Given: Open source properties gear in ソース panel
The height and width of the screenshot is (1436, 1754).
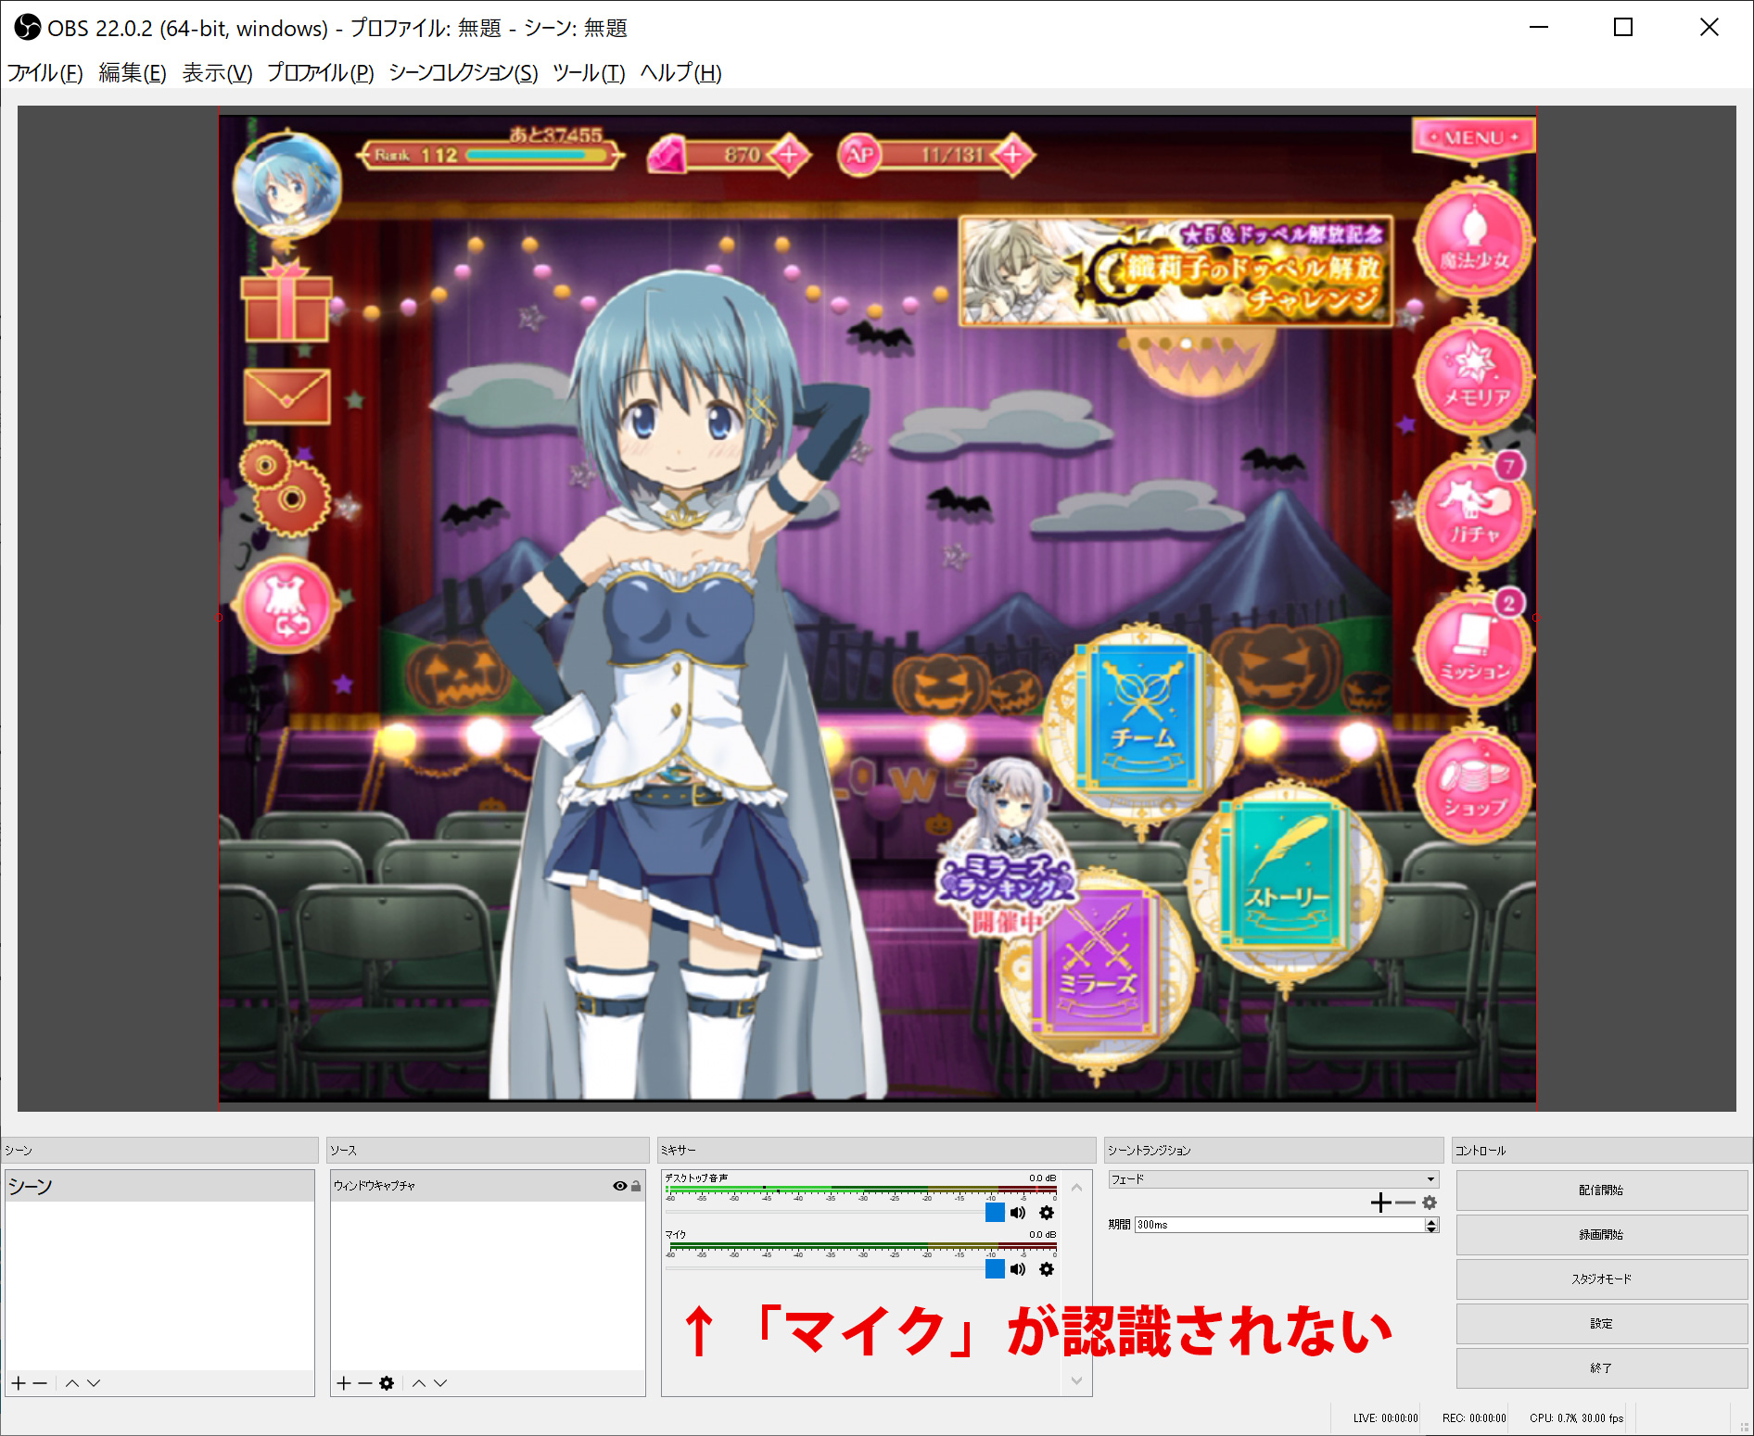Looking at the screenshot, I should point(387,1383).
